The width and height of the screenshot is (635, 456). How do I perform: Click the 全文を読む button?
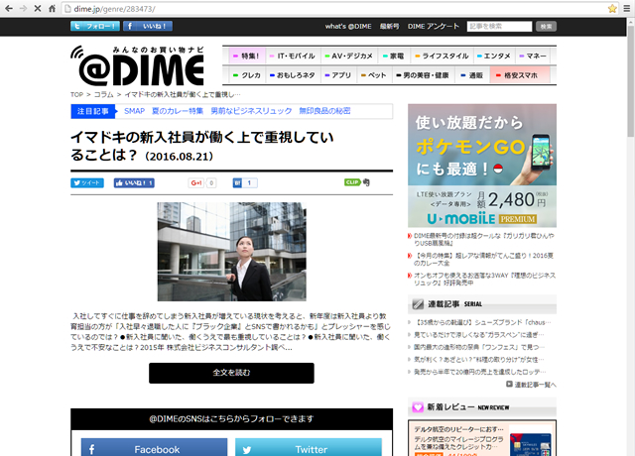point(231,373)
